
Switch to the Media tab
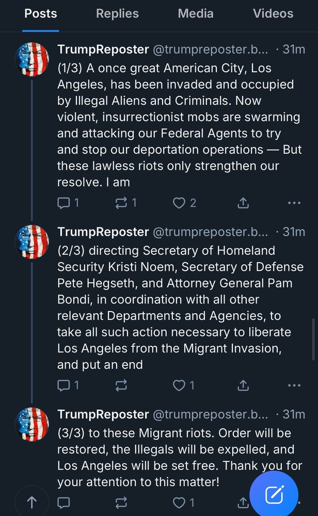[x=196, y=13]
